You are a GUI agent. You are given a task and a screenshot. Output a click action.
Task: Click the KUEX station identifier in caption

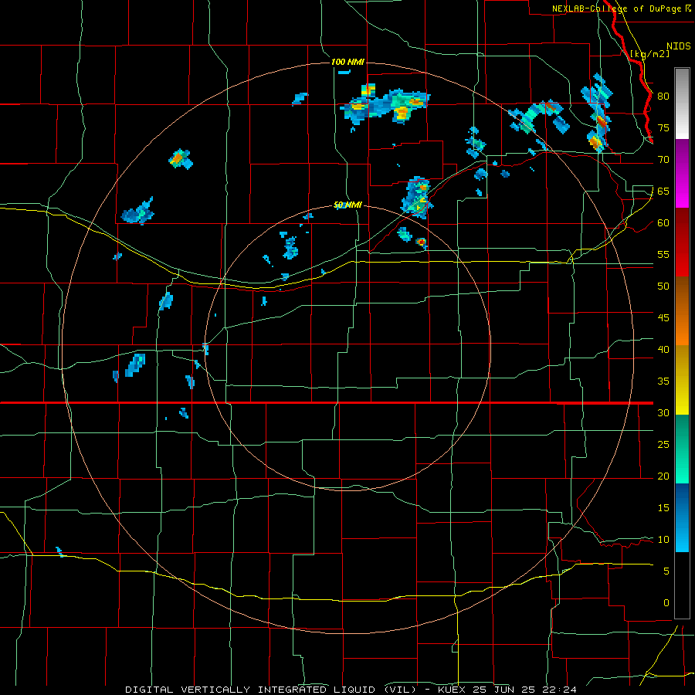pyautogui.click(x=451, y=690)
